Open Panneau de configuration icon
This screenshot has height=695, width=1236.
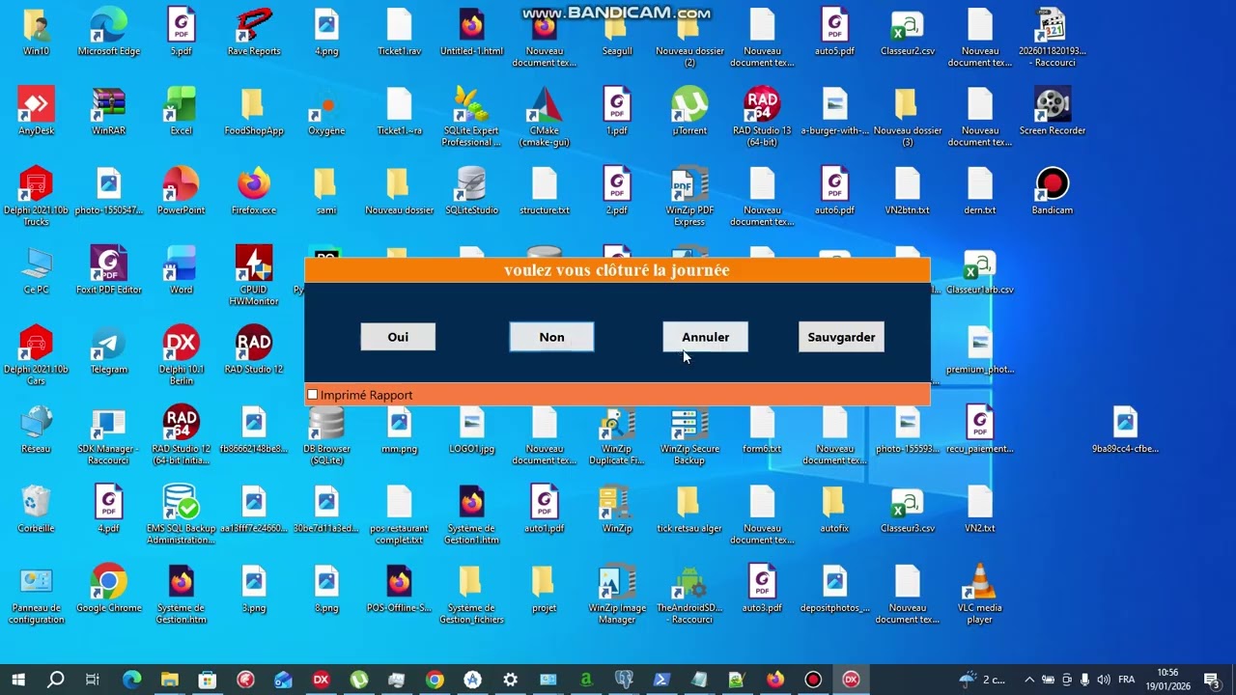point(36,594)
